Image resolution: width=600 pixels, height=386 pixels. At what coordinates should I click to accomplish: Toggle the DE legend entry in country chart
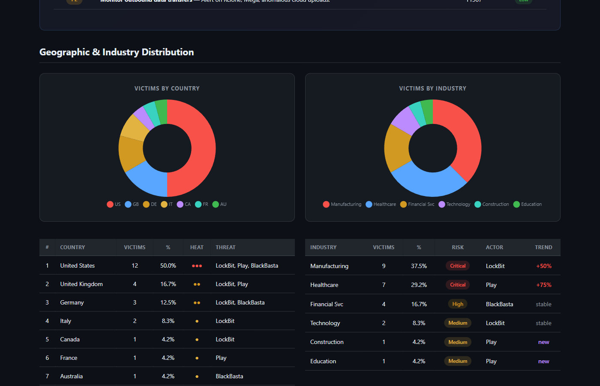pos(150,204)
